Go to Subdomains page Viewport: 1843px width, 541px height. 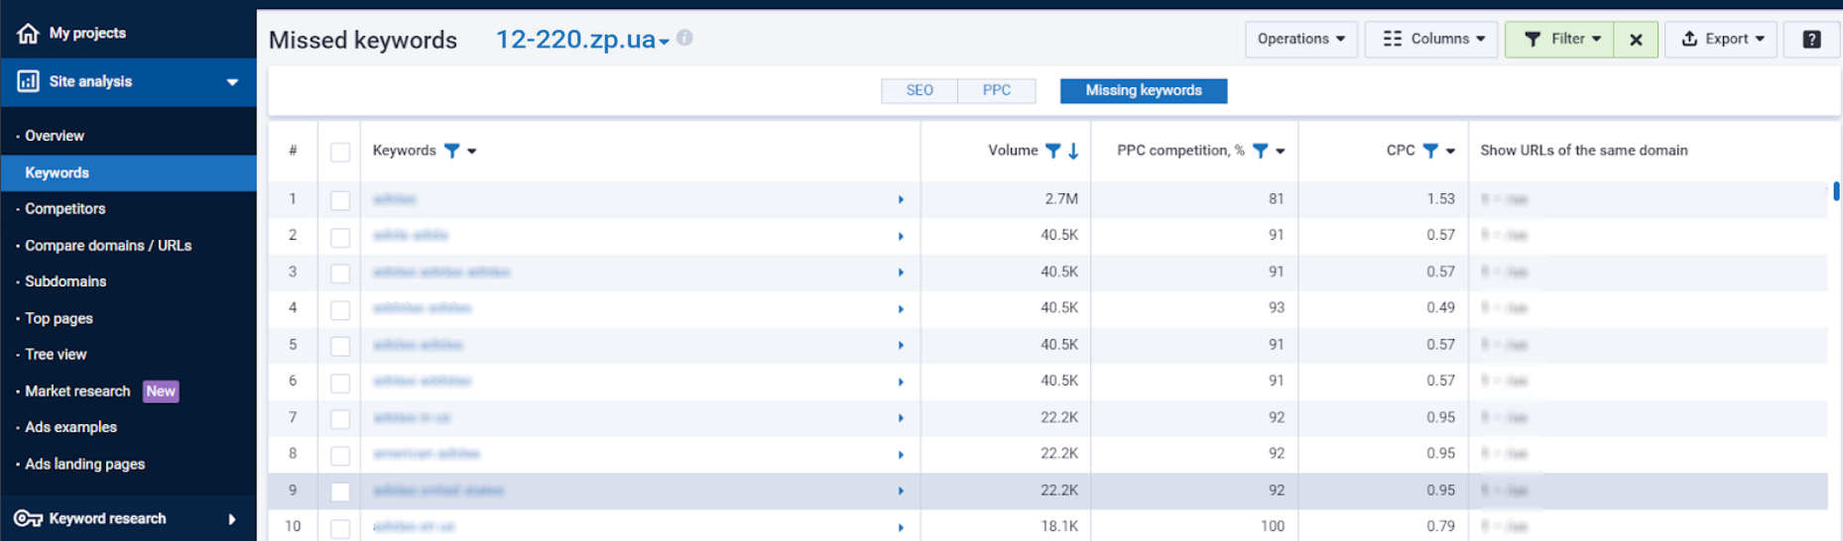[x=65, y=281]
